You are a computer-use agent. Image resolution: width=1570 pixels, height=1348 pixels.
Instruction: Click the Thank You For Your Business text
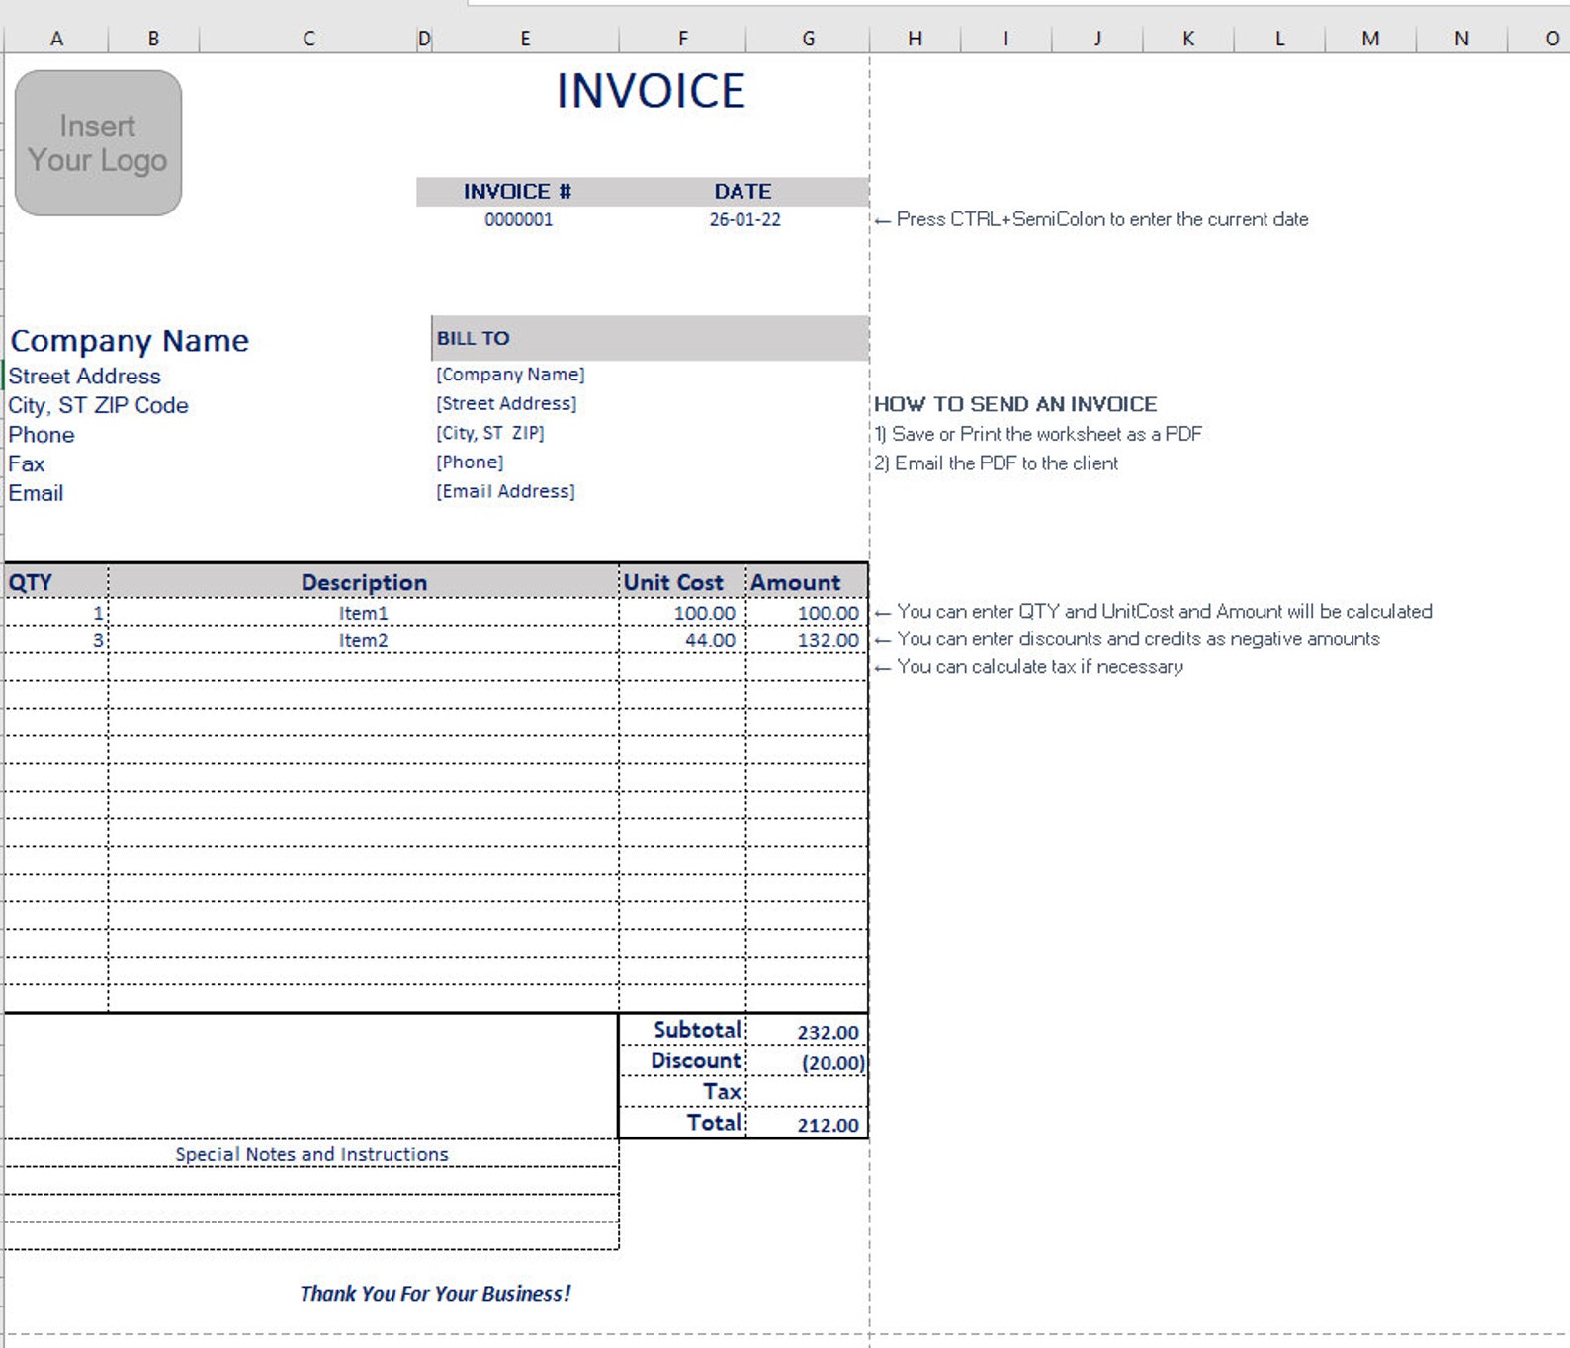[x=435, y=1293]
